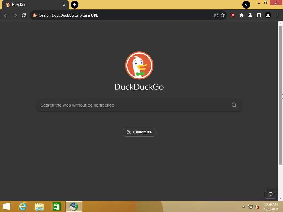Open the Customize button
The width and height of the screenshot is (283, 212).
139,132
